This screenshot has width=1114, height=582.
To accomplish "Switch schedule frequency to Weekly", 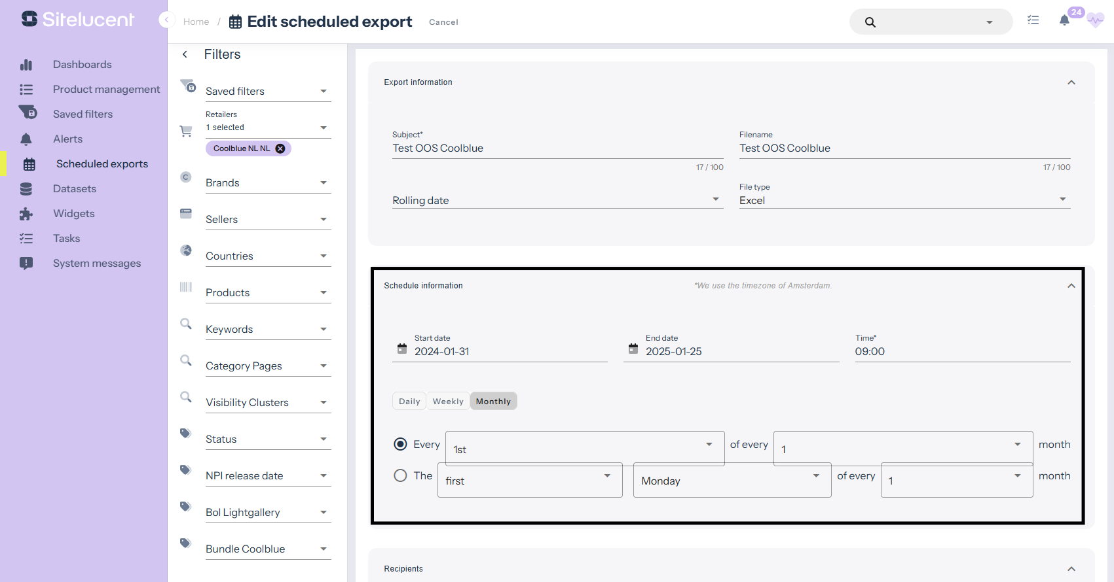I will [448, 402].
